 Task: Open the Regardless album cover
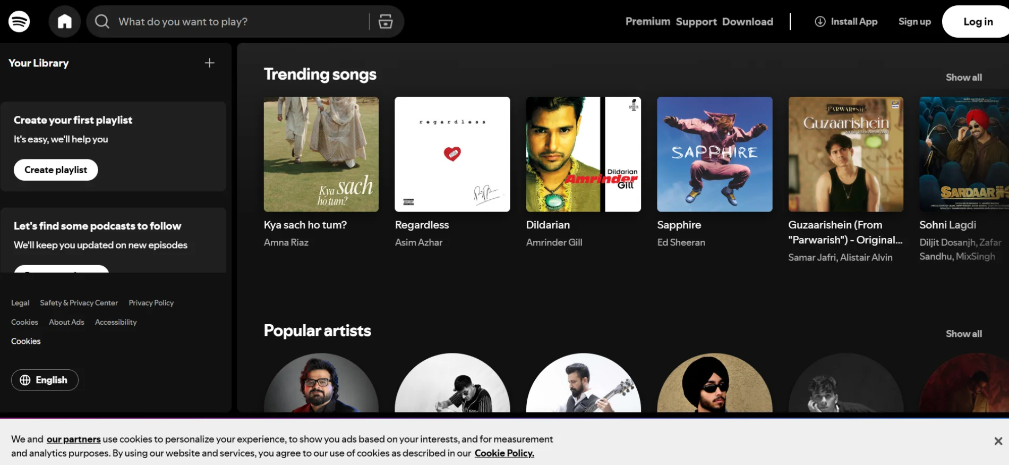coord(452,154)
